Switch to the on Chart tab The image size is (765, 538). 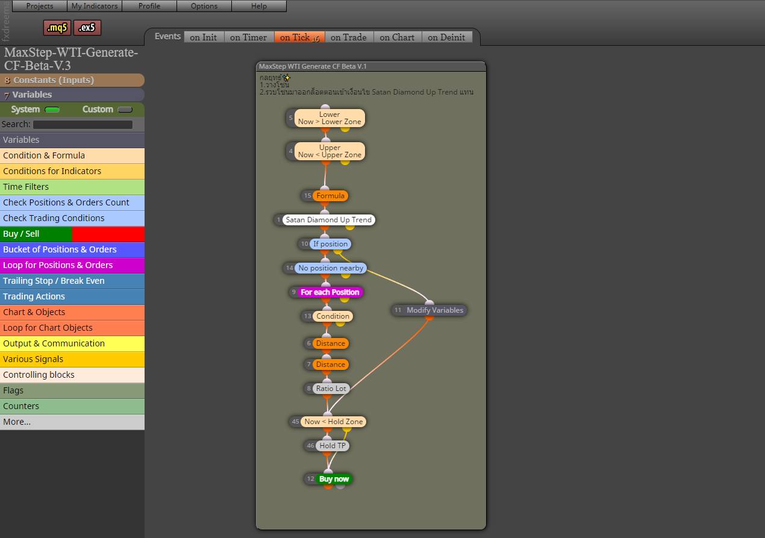click(x=398, y=37)
